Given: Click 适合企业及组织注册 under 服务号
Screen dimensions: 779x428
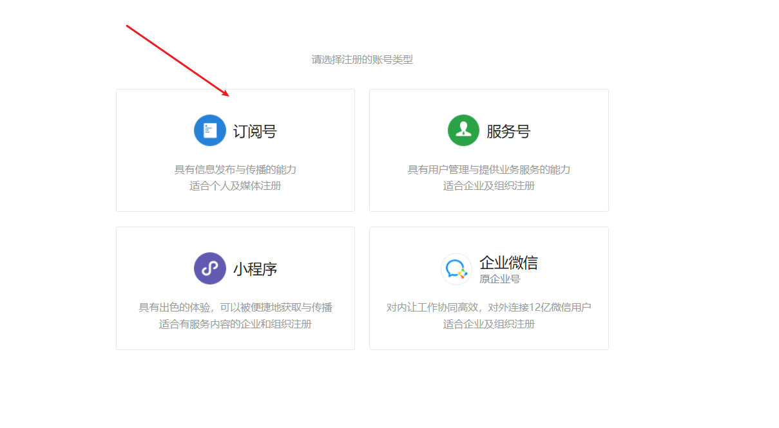Looking at the screenshot, I should (x=488, y=186).
